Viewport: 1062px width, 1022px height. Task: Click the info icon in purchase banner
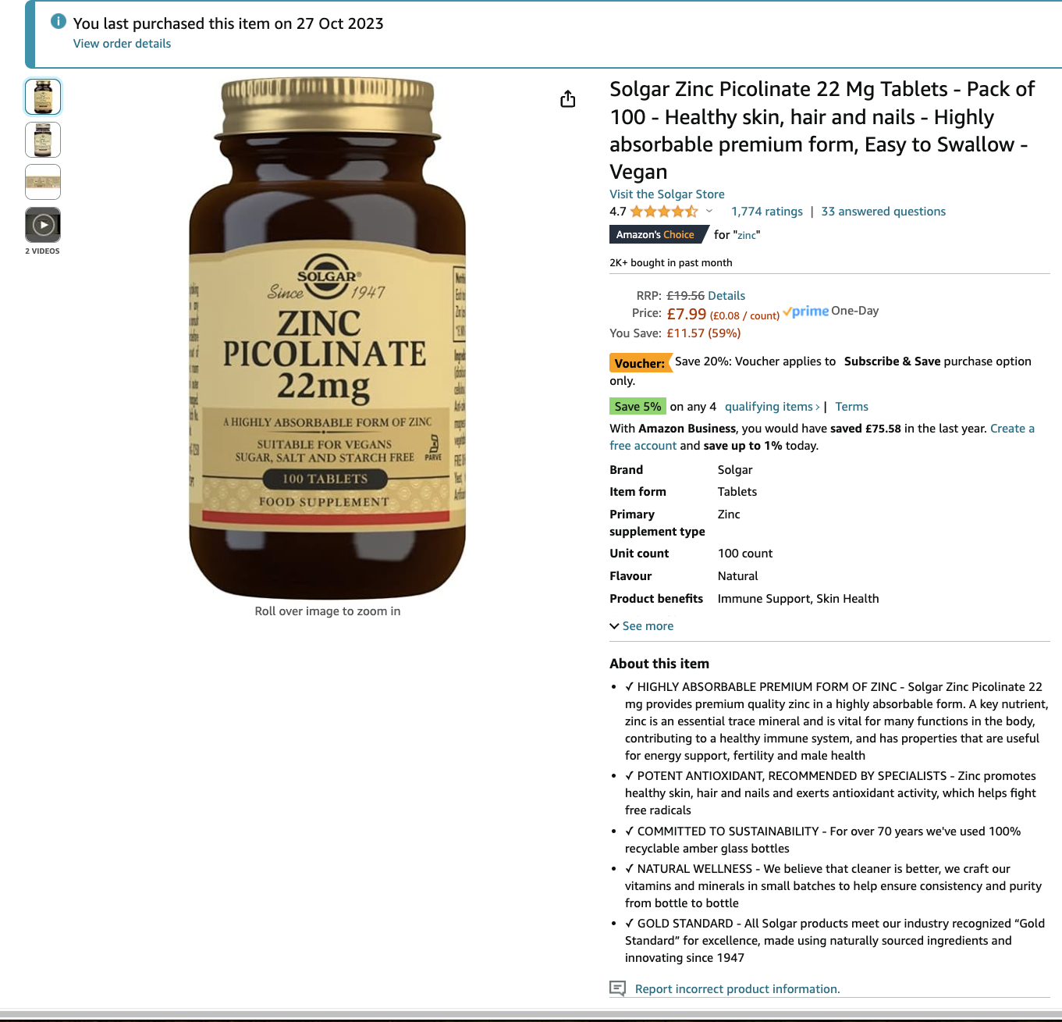pos(59,21)
